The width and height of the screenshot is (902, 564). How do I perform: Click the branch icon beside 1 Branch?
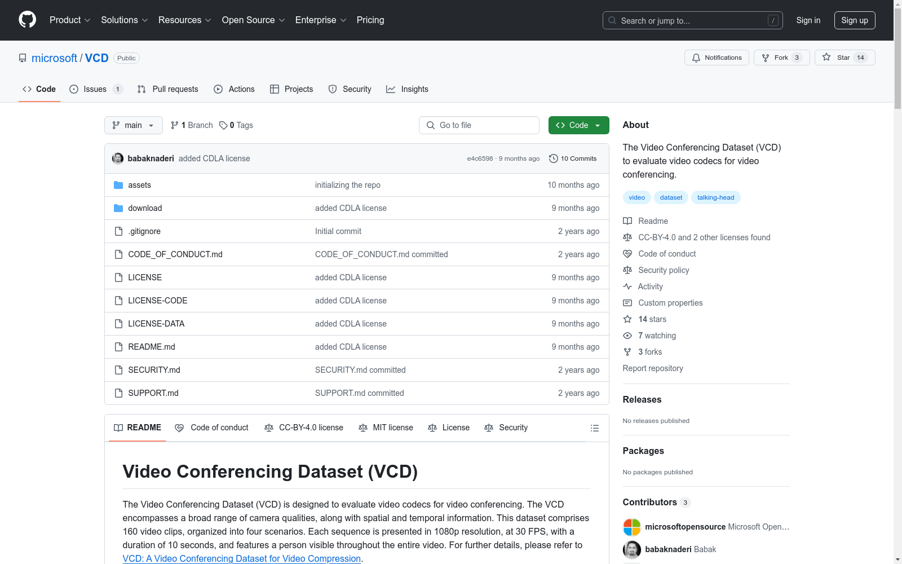click(x=175, y=125)
